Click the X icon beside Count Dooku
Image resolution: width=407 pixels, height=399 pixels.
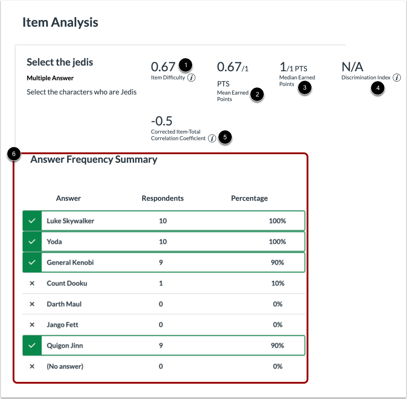pyautogui.click(x=32, y=283)
